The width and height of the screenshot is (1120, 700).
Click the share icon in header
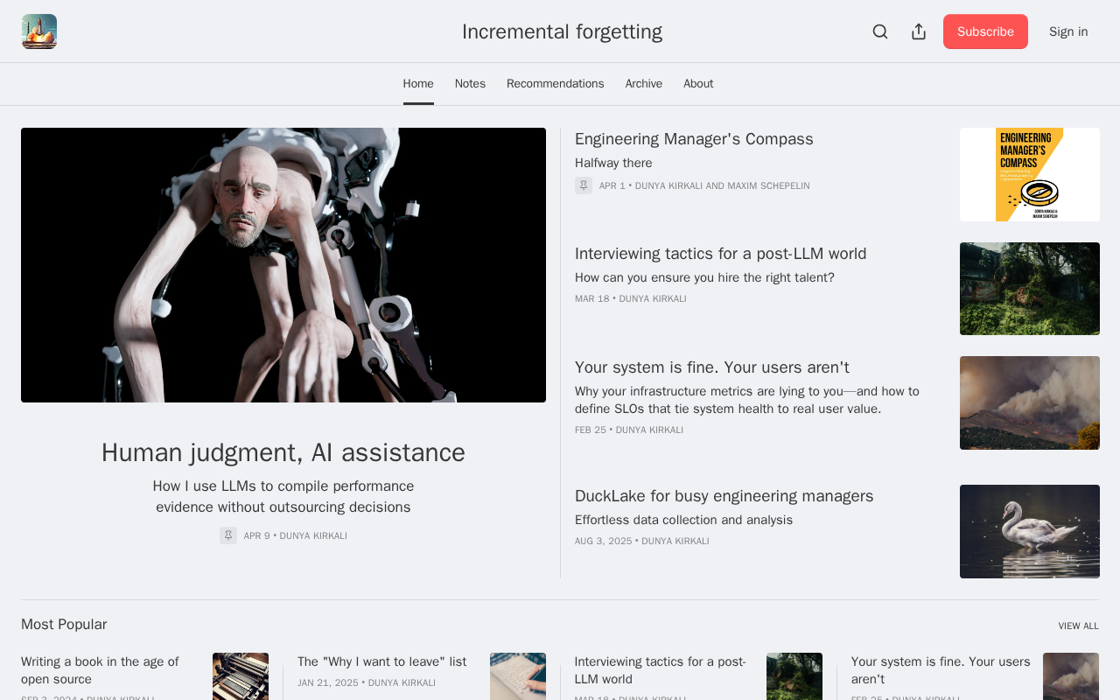click(919, 31)
